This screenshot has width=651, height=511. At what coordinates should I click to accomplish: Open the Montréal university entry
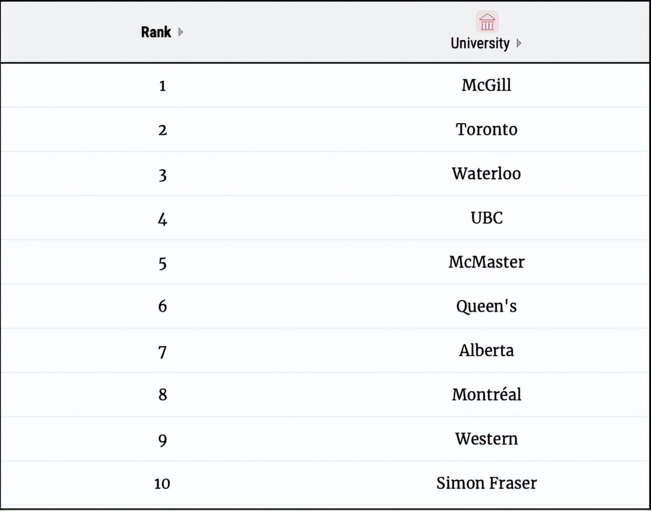pos(486,395)
